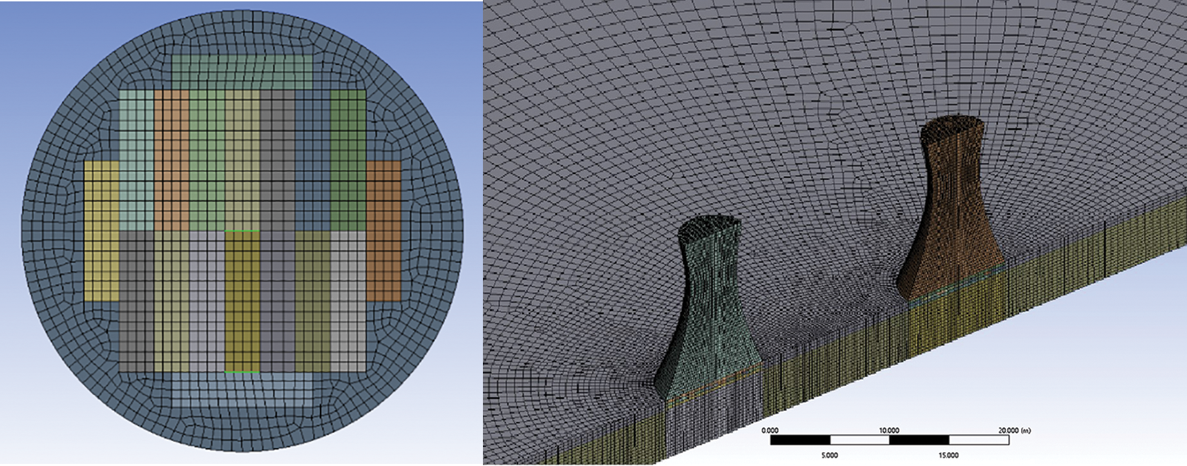Select the light blue block at the circle's bottom
This screenshot has width=1187, height=466.
243,390
